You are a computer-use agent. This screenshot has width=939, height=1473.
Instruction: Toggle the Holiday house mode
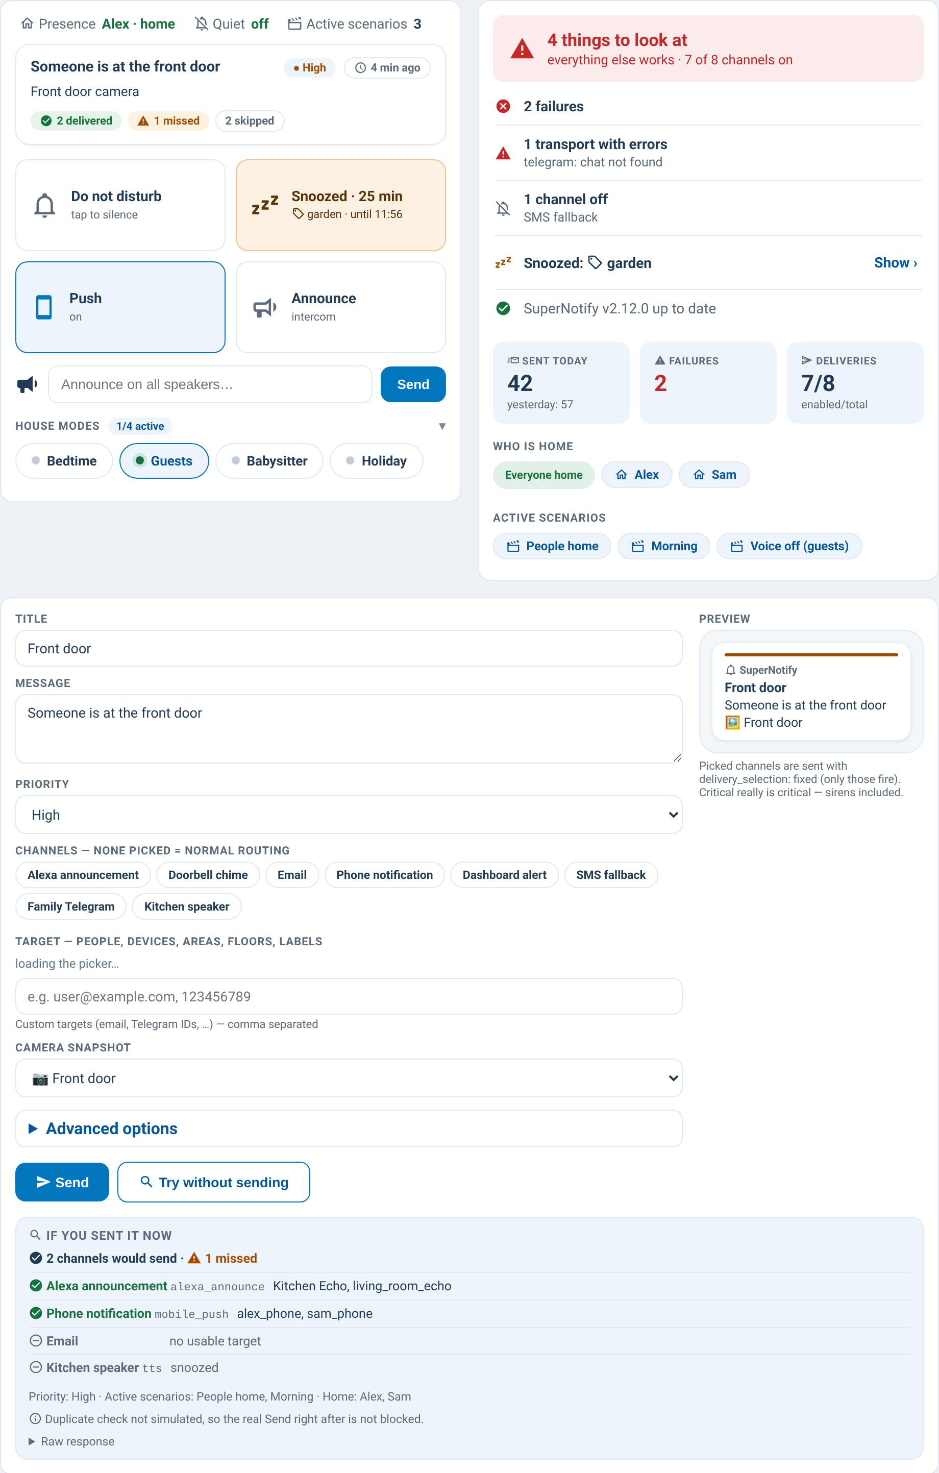point(376,460)
